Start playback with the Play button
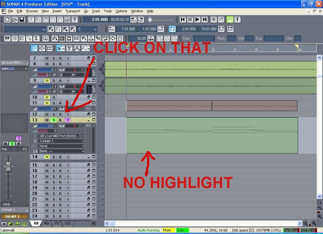The width and height of the screenshot is (323, 234). coord(197,20)
